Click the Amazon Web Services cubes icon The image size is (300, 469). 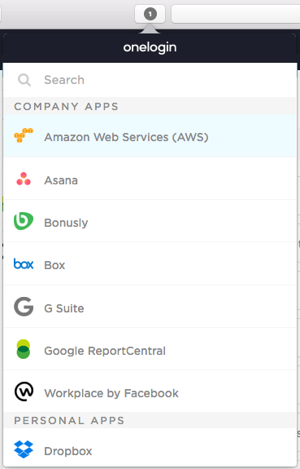tap(24, 135)
